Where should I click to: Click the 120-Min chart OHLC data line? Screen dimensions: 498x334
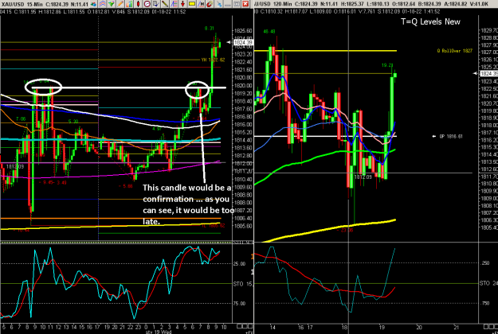(x=347, y=11)
